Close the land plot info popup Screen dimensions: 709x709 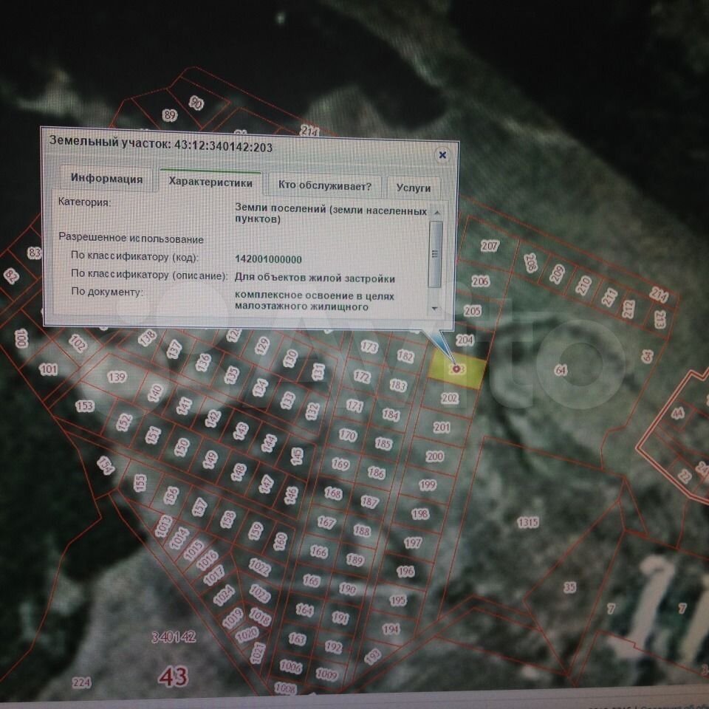(442, 155)
